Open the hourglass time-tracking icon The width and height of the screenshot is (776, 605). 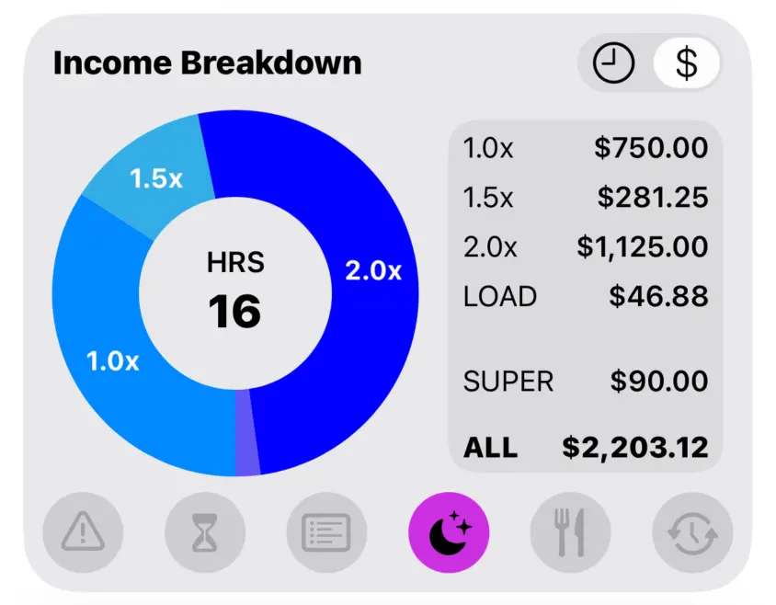(204, 532)
